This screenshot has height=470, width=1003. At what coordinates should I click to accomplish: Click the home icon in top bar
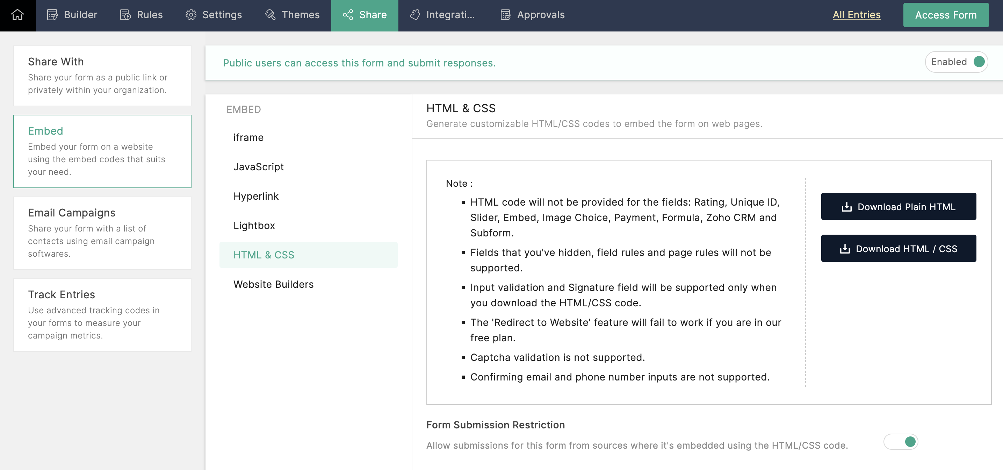pos(17,15)
